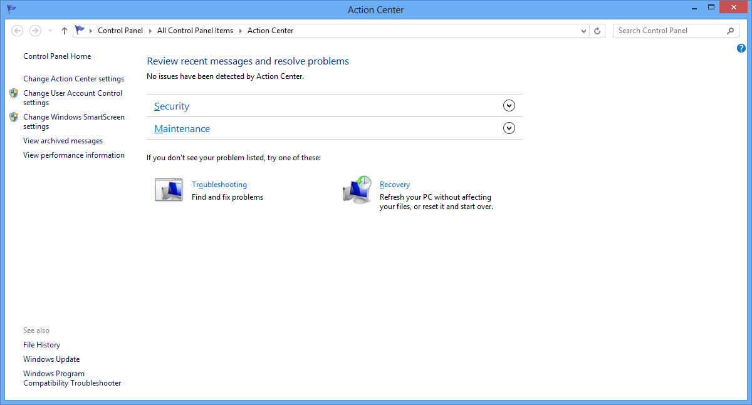Open Control Panel Home

(57, 56)
